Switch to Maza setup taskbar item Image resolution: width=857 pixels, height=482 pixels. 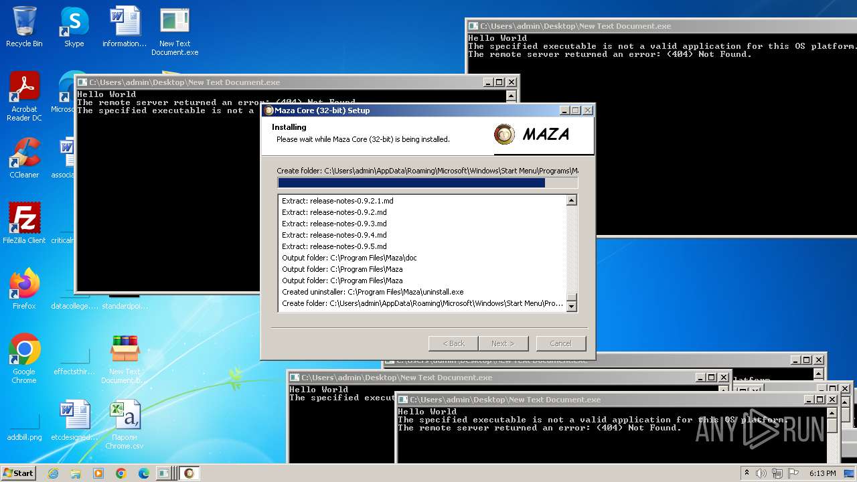pyautogui.click(x=189, y=473)
